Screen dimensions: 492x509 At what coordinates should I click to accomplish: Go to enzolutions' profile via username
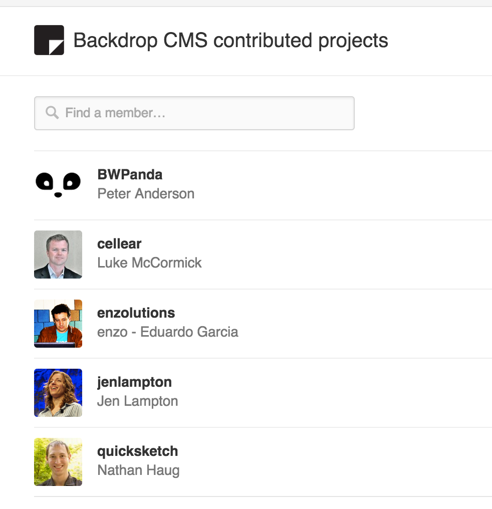[136, 313]
